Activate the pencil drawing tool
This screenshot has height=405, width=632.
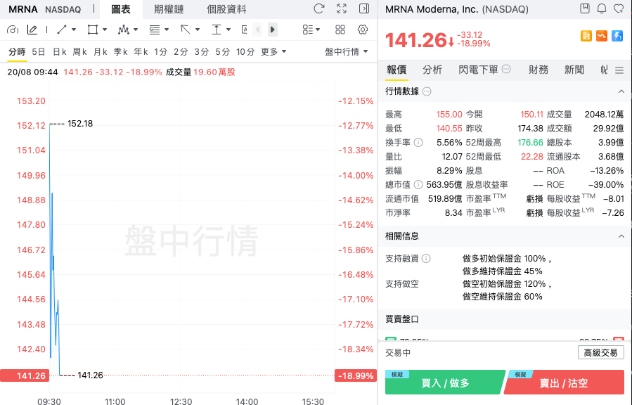click(x=32, y=30)
